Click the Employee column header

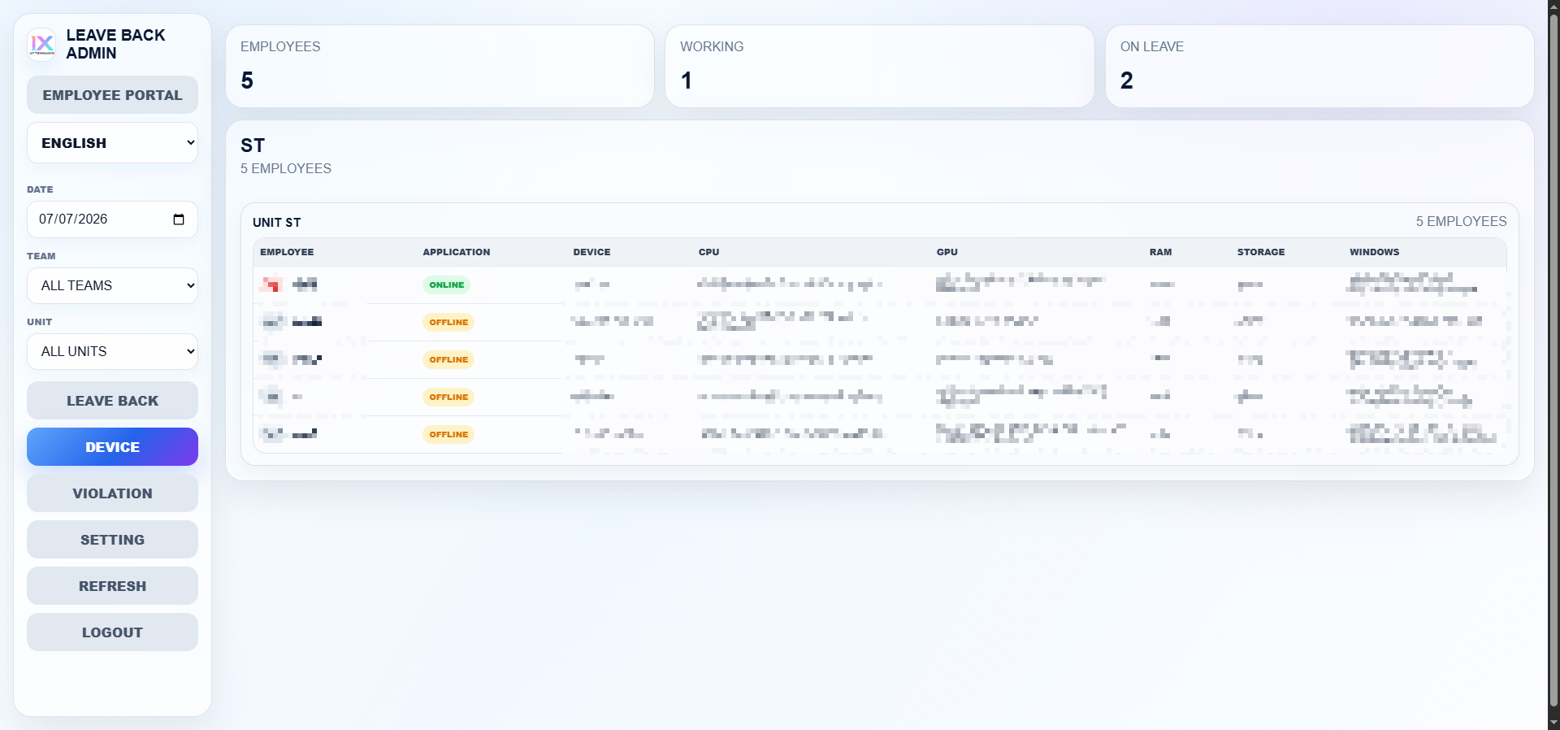[287, 252]
